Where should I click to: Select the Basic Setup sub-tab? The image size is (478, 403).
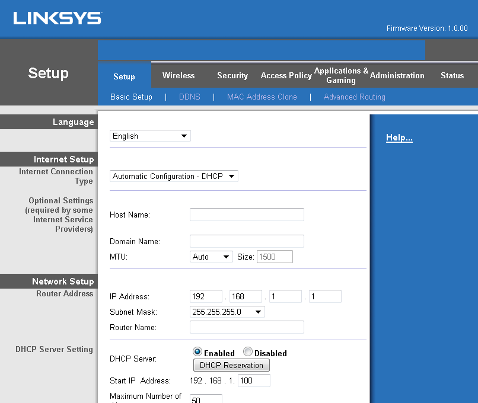tap(131, 97)
